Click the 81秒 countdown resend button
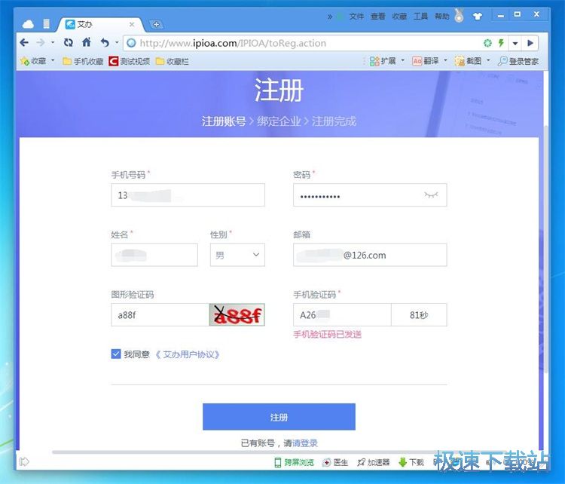The image size is (565, 484). (x=419, y=314)
